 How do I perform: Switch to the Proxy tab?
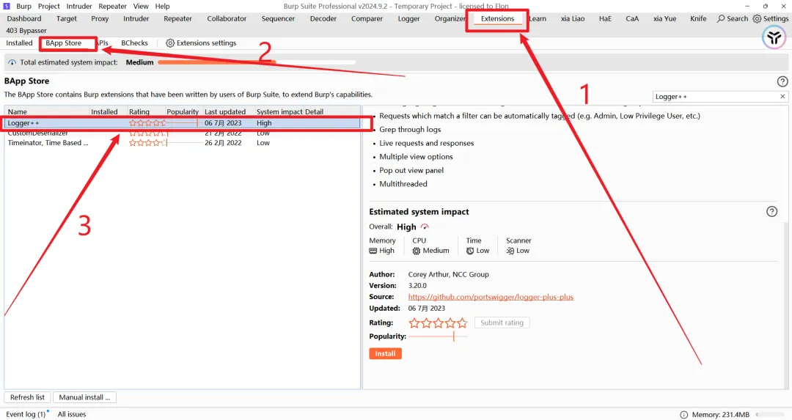click(100, 18)
